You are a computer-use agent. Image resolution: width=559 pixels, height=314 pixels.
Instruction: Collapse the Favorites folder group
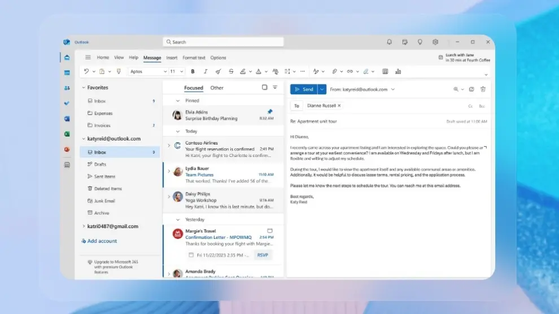click(84, 88)
